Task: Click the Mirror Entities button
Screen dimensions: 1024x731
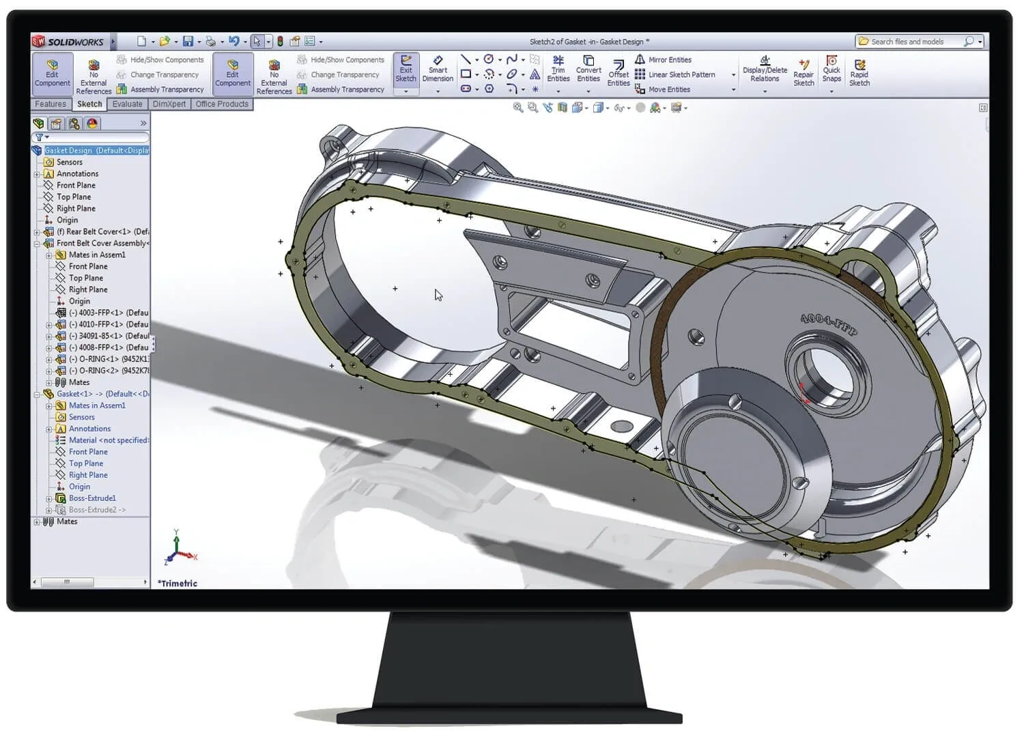Action: point(663,60)
